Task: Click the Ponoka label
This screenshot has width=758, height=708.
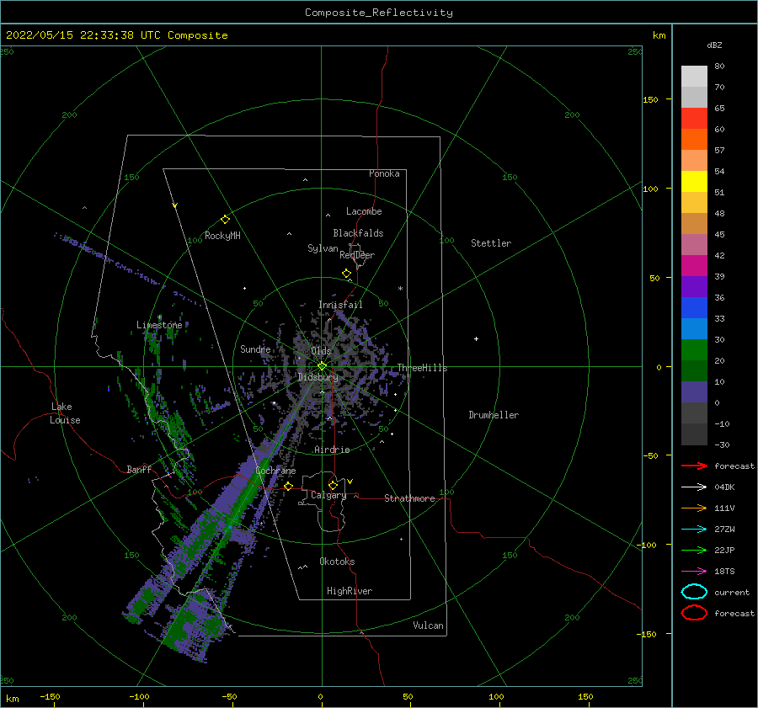Action: (384, 173)
